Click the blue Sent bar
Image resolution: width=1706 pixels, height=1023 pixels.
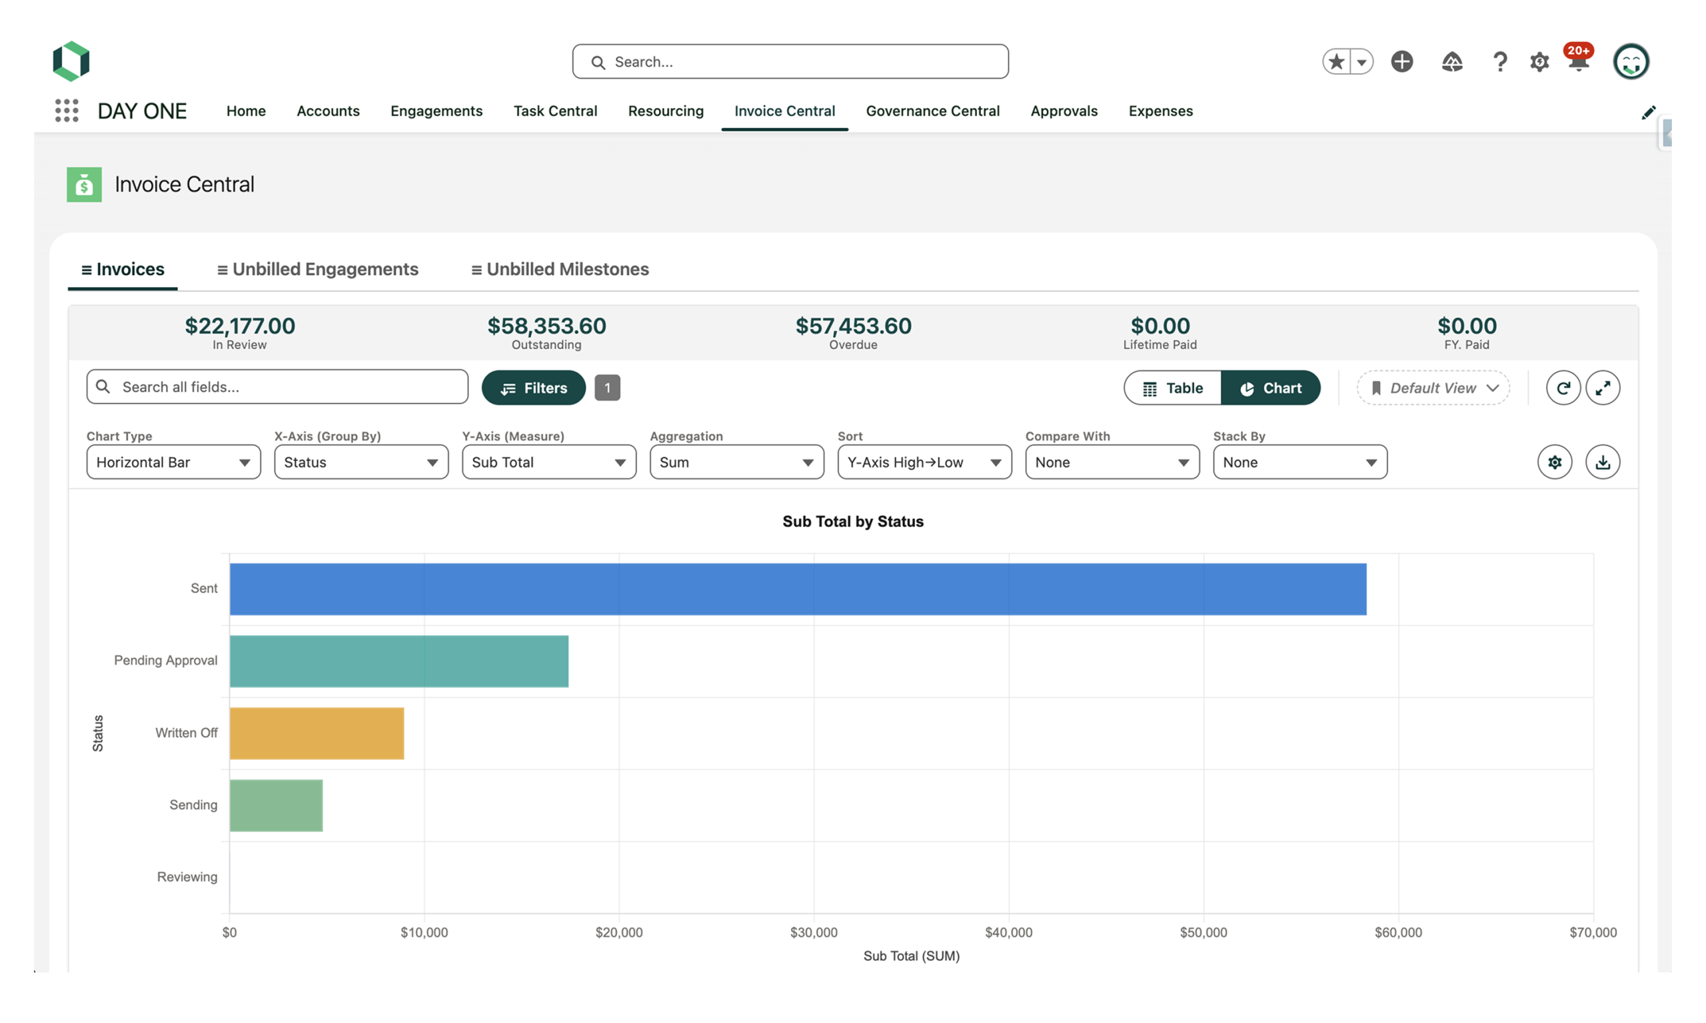coord(798,589)
